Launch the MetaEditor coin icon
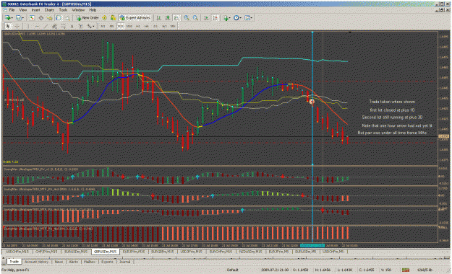 point(104,18)
